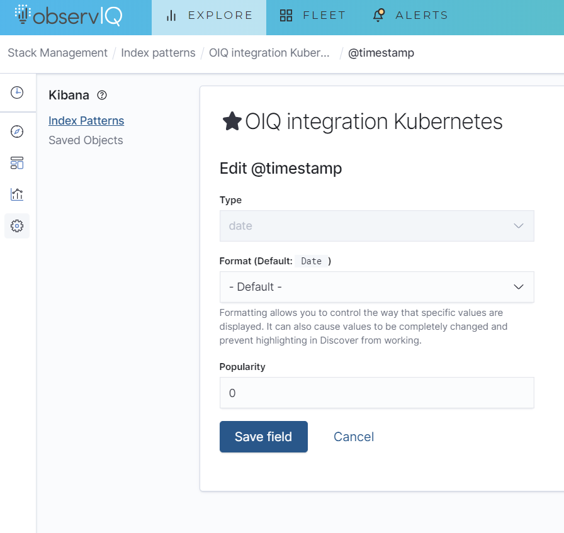The width and height of the screenshot is (564, 533).
Task: Click the observIQ logo
Action: (69, 16)
